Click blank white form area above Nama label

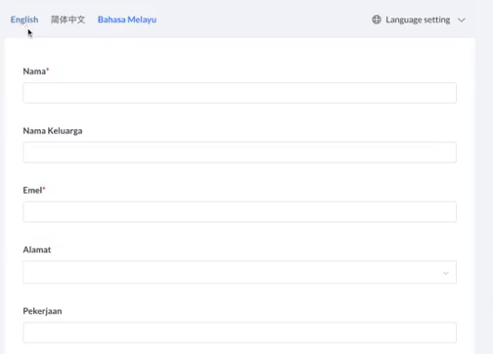(x=240, y=52)
